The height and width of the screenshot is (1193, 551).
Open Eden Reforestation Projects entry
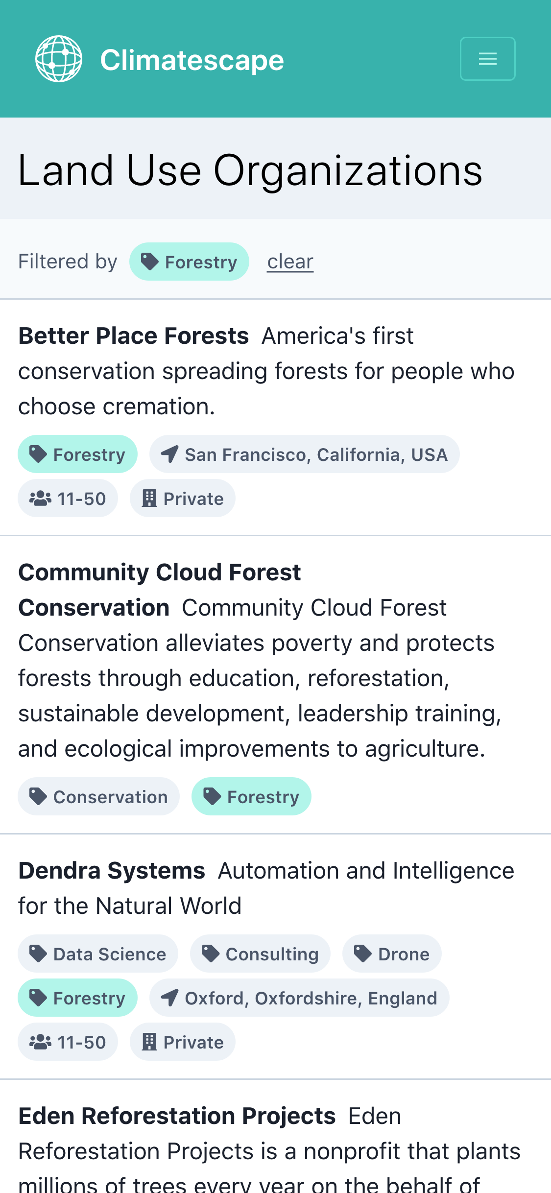[176, 1116]
